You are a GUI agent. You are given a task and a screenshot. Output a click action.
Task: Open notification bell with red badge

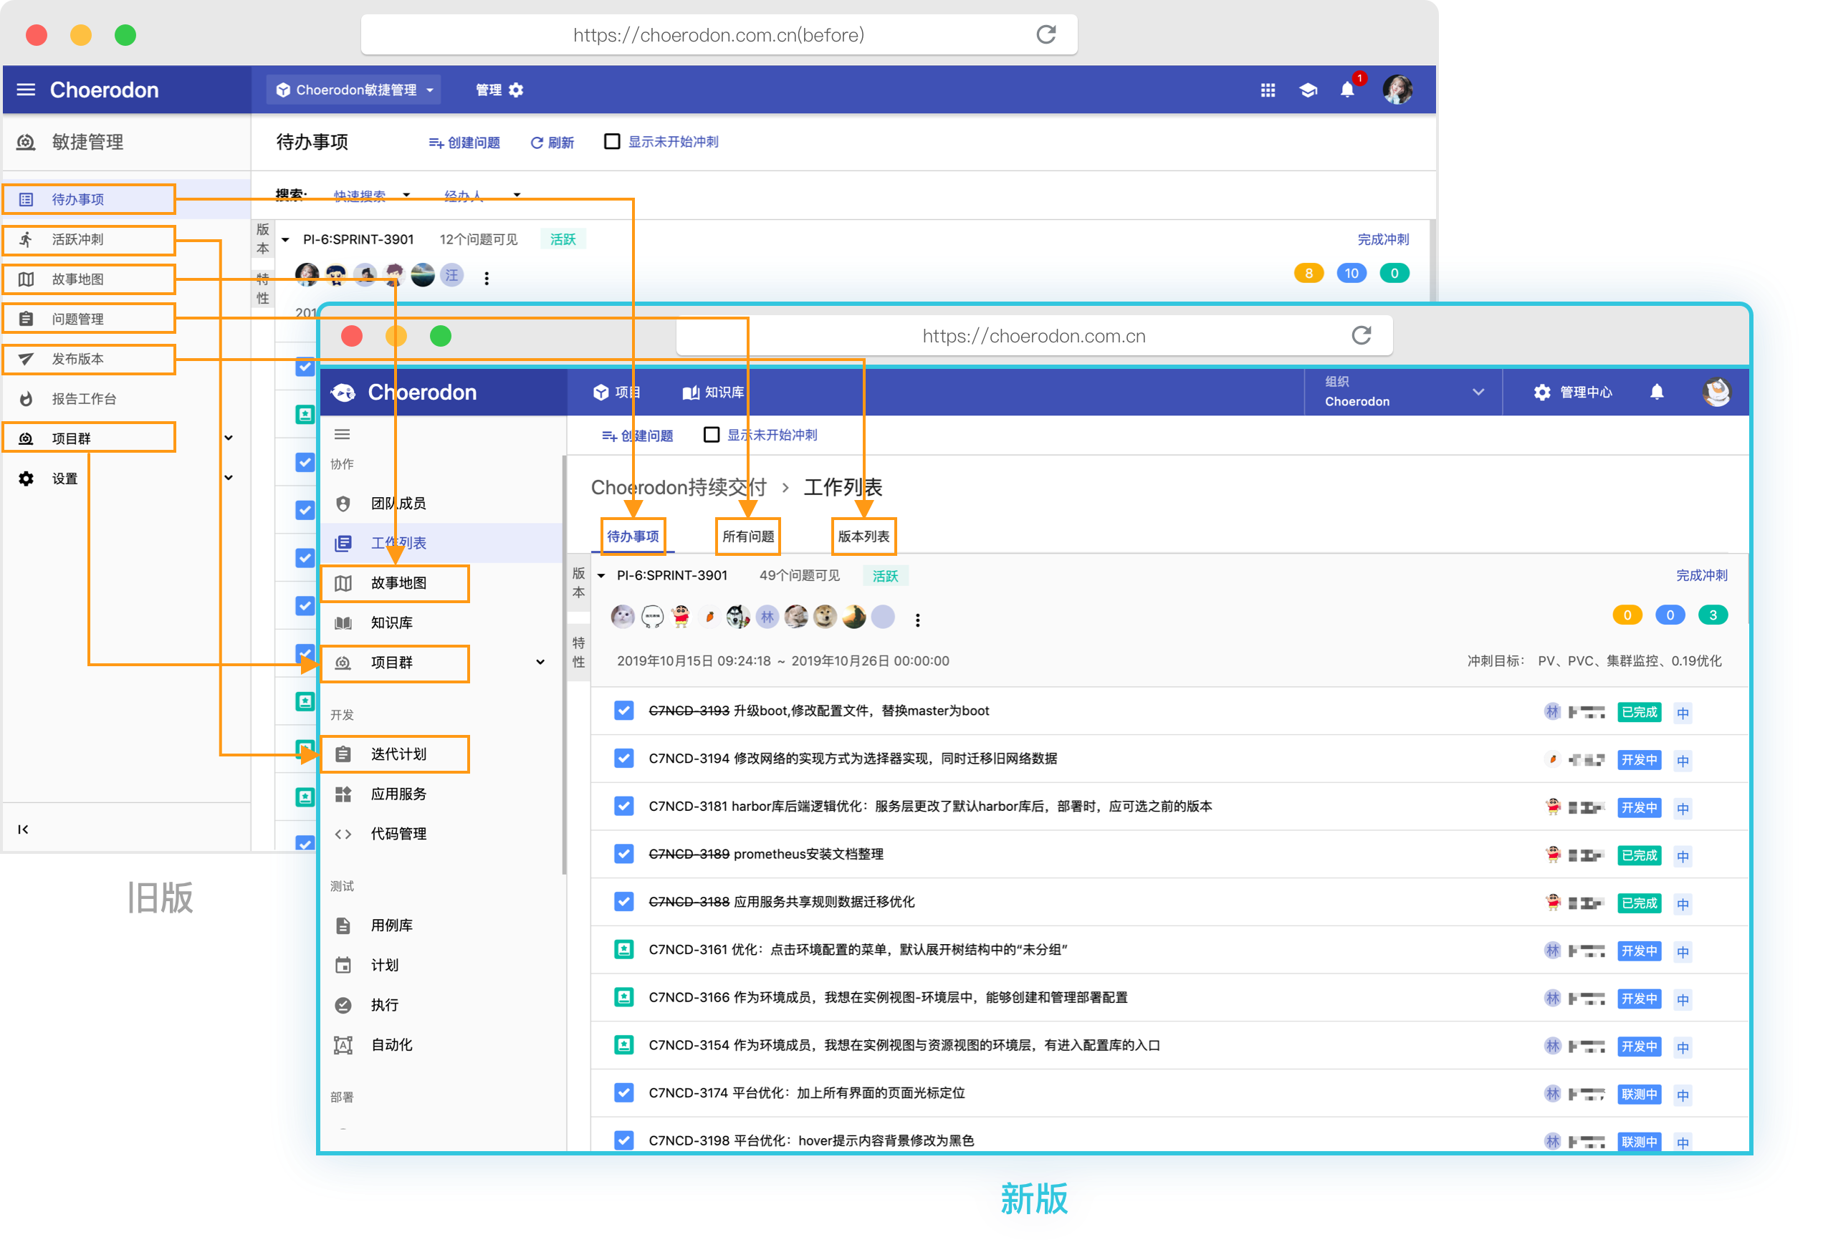click(x=1348, y=89)
